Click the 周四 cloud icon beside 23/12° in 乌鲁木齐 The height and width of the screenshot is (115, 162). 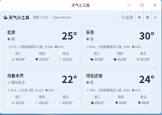(x=37, y=103)
